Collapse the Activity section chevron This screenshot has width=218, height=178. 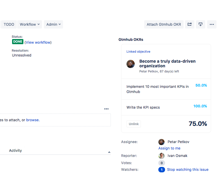[x=109, y=152]
